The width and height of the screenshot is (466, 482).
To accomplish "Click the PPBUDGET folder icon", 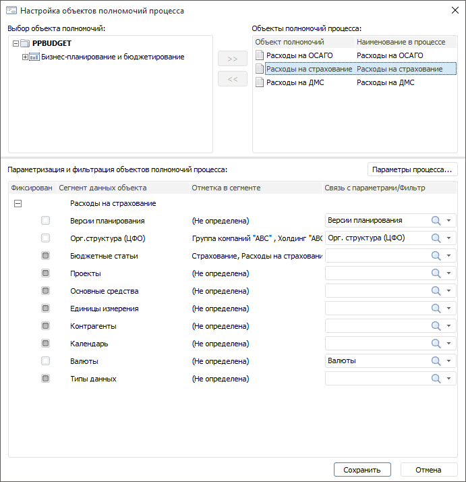I will click(26, 43).
